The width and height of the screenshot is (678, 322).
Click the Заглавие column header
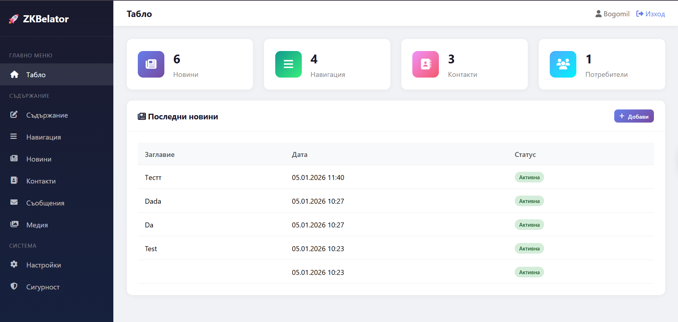click(x=160, y=154)
